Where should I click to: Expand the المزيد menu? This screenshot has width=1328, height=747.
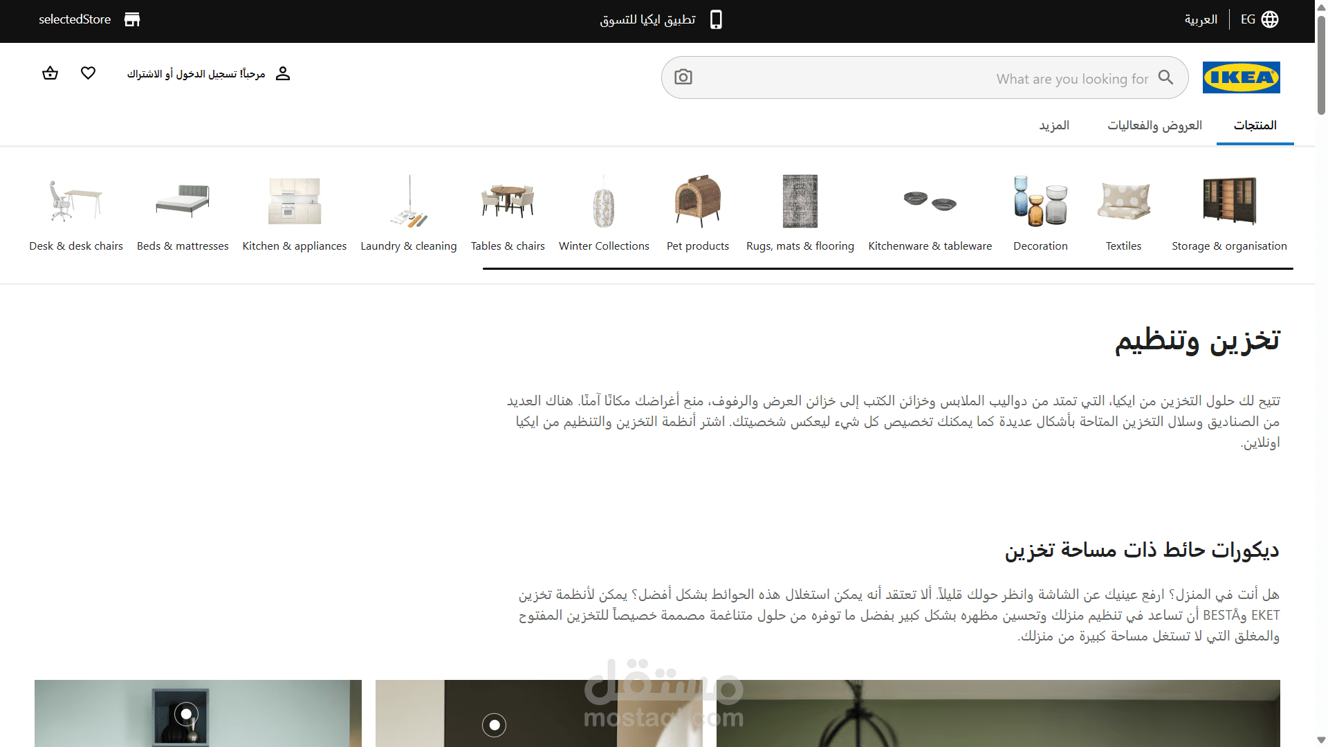pyautogui.click(x=1054, y=125)
